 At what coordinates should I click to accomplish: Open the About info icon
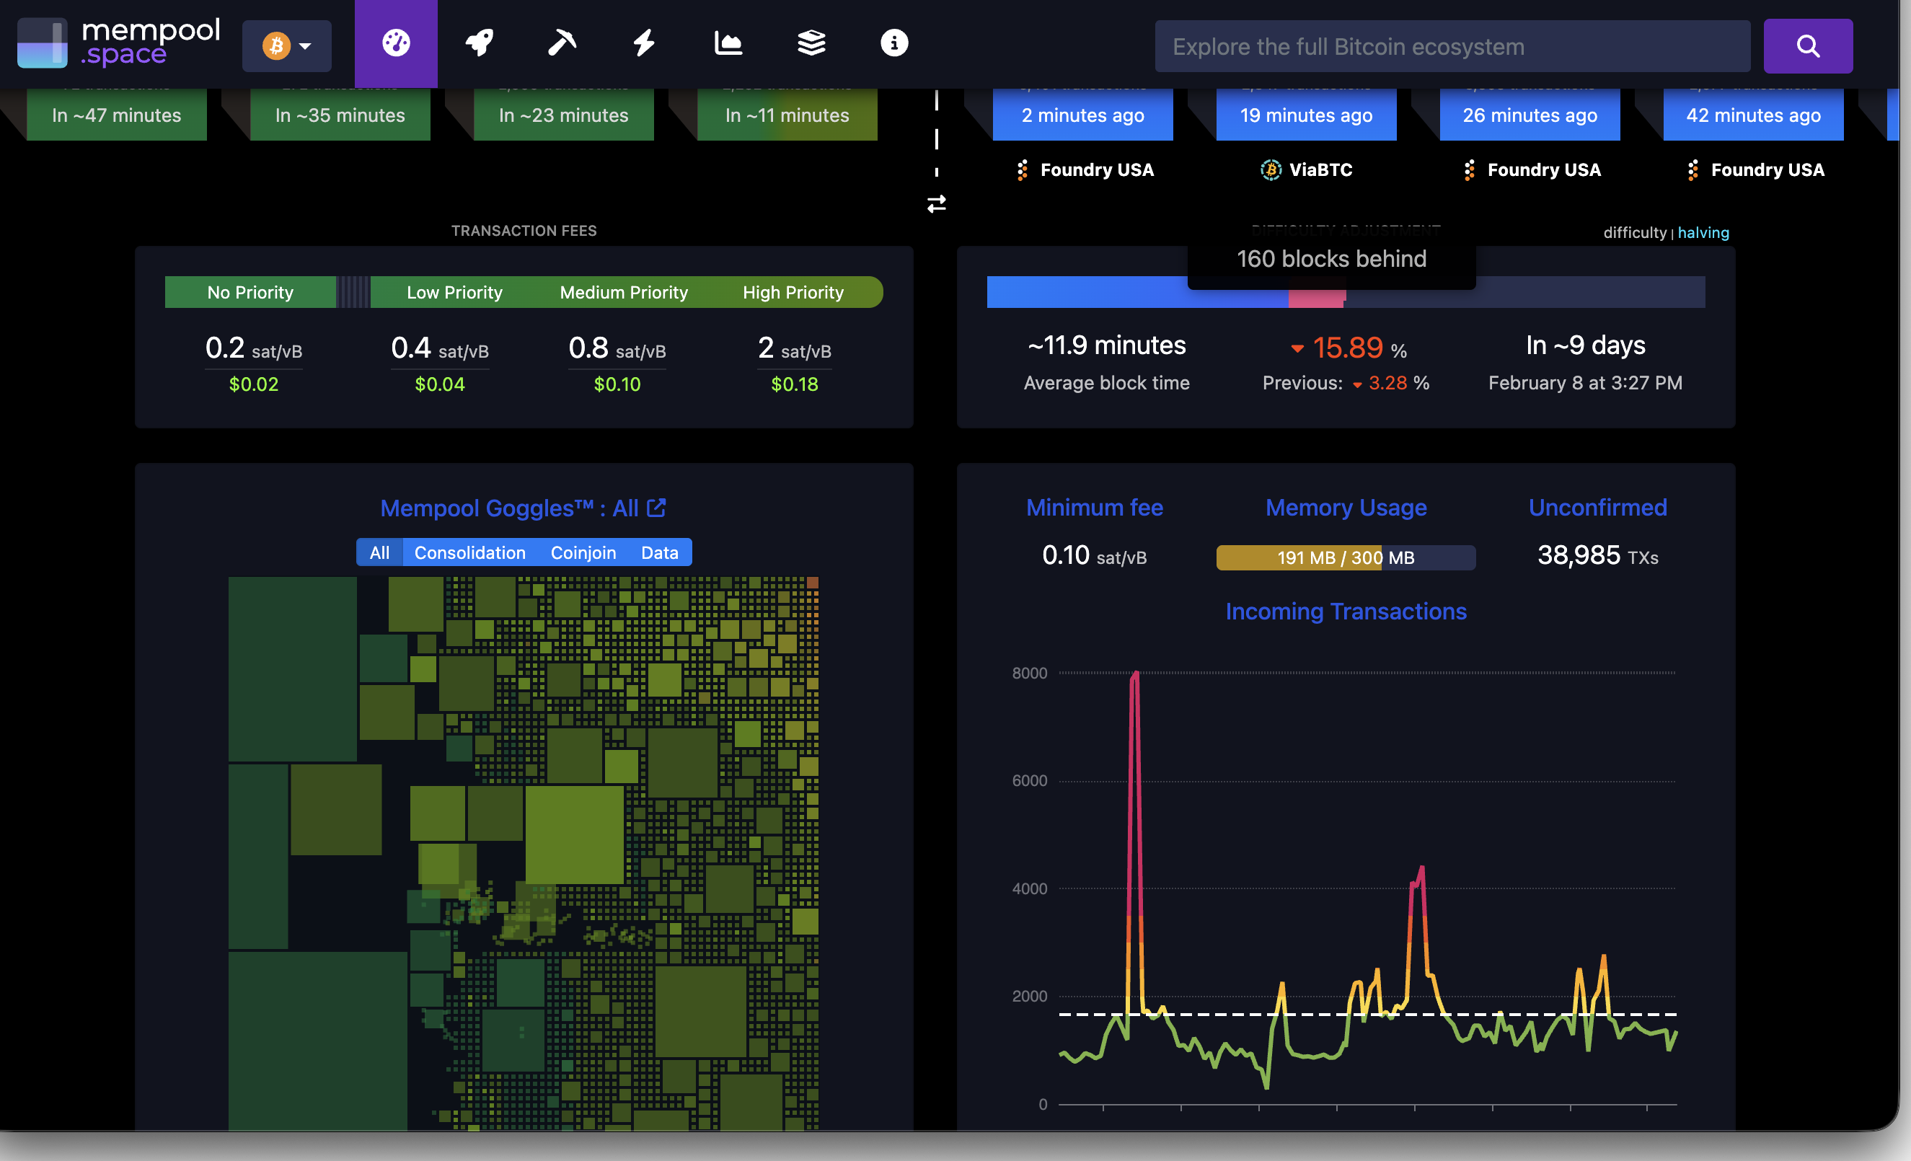pos(894,43)
